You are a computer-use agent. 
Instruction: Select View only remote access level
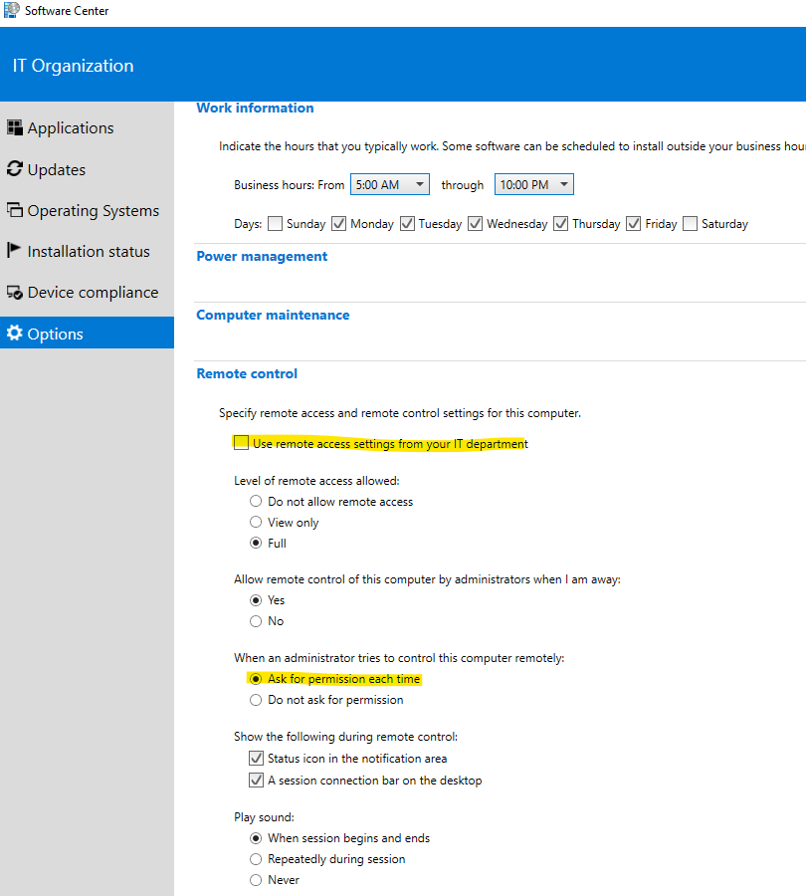click(x=256, y=522)
